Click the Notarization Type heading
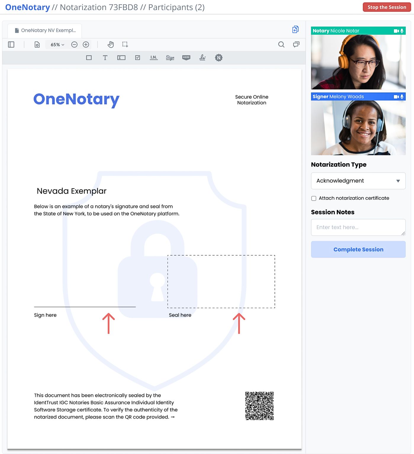414x454 pixels. click(339, 165)
